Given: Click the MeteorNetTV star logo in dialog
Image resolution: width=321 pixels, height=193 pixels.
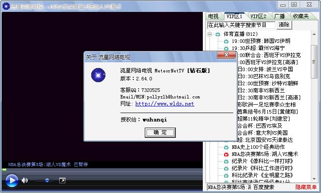Looking at the screenshot, I should click(98, 75).
